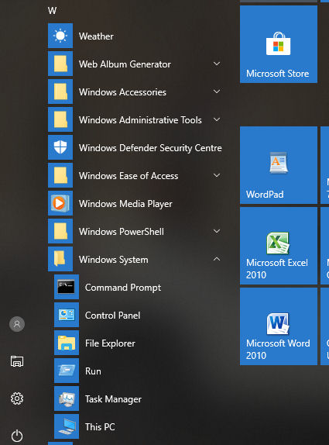329x445 pixels.
Task: Open the WordPad tile
Action: click(279, 165)
